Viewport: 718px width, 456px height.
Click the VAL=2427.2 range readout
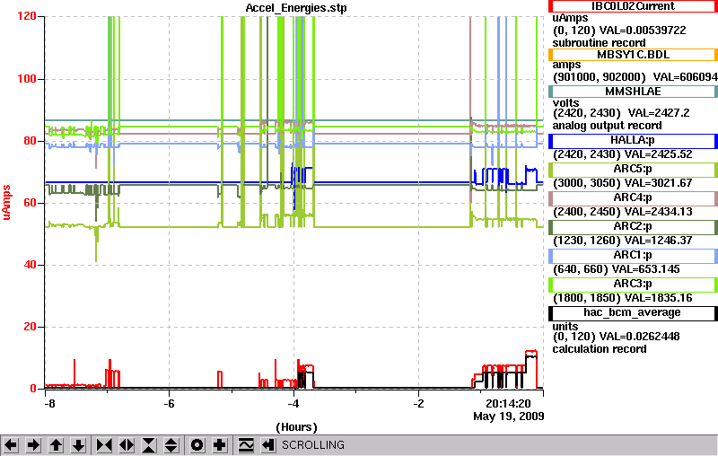[659, 113]
